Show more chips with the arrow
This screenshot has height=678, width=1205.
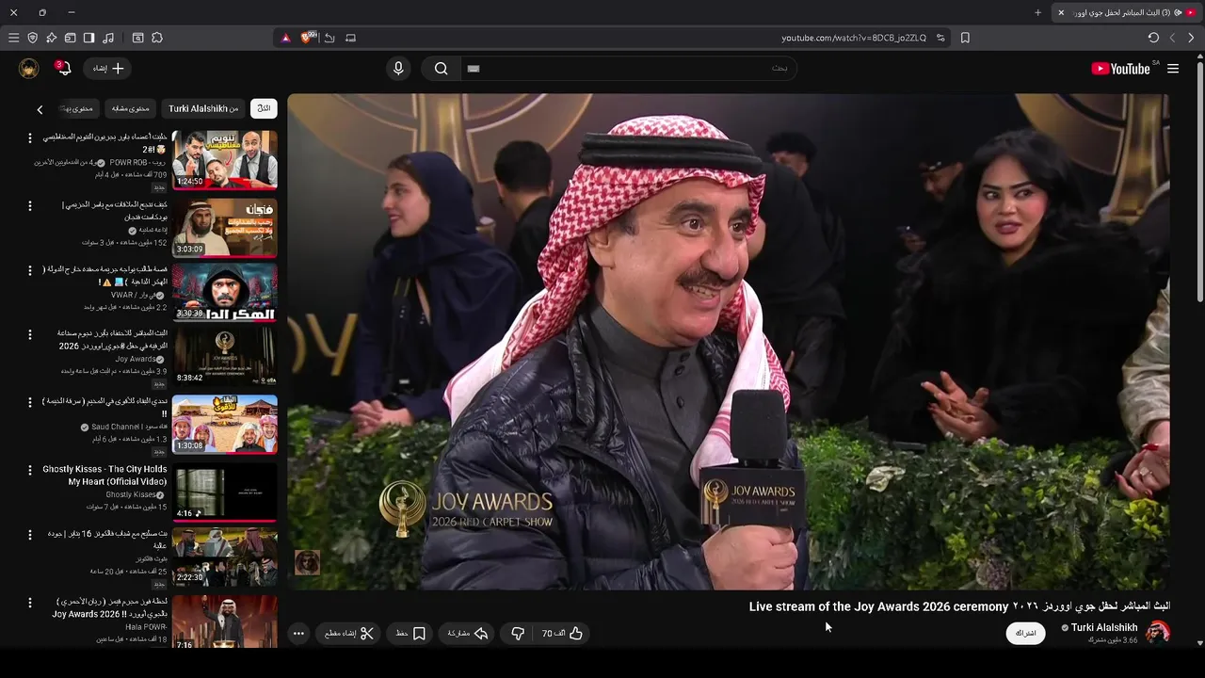(40, 109)
